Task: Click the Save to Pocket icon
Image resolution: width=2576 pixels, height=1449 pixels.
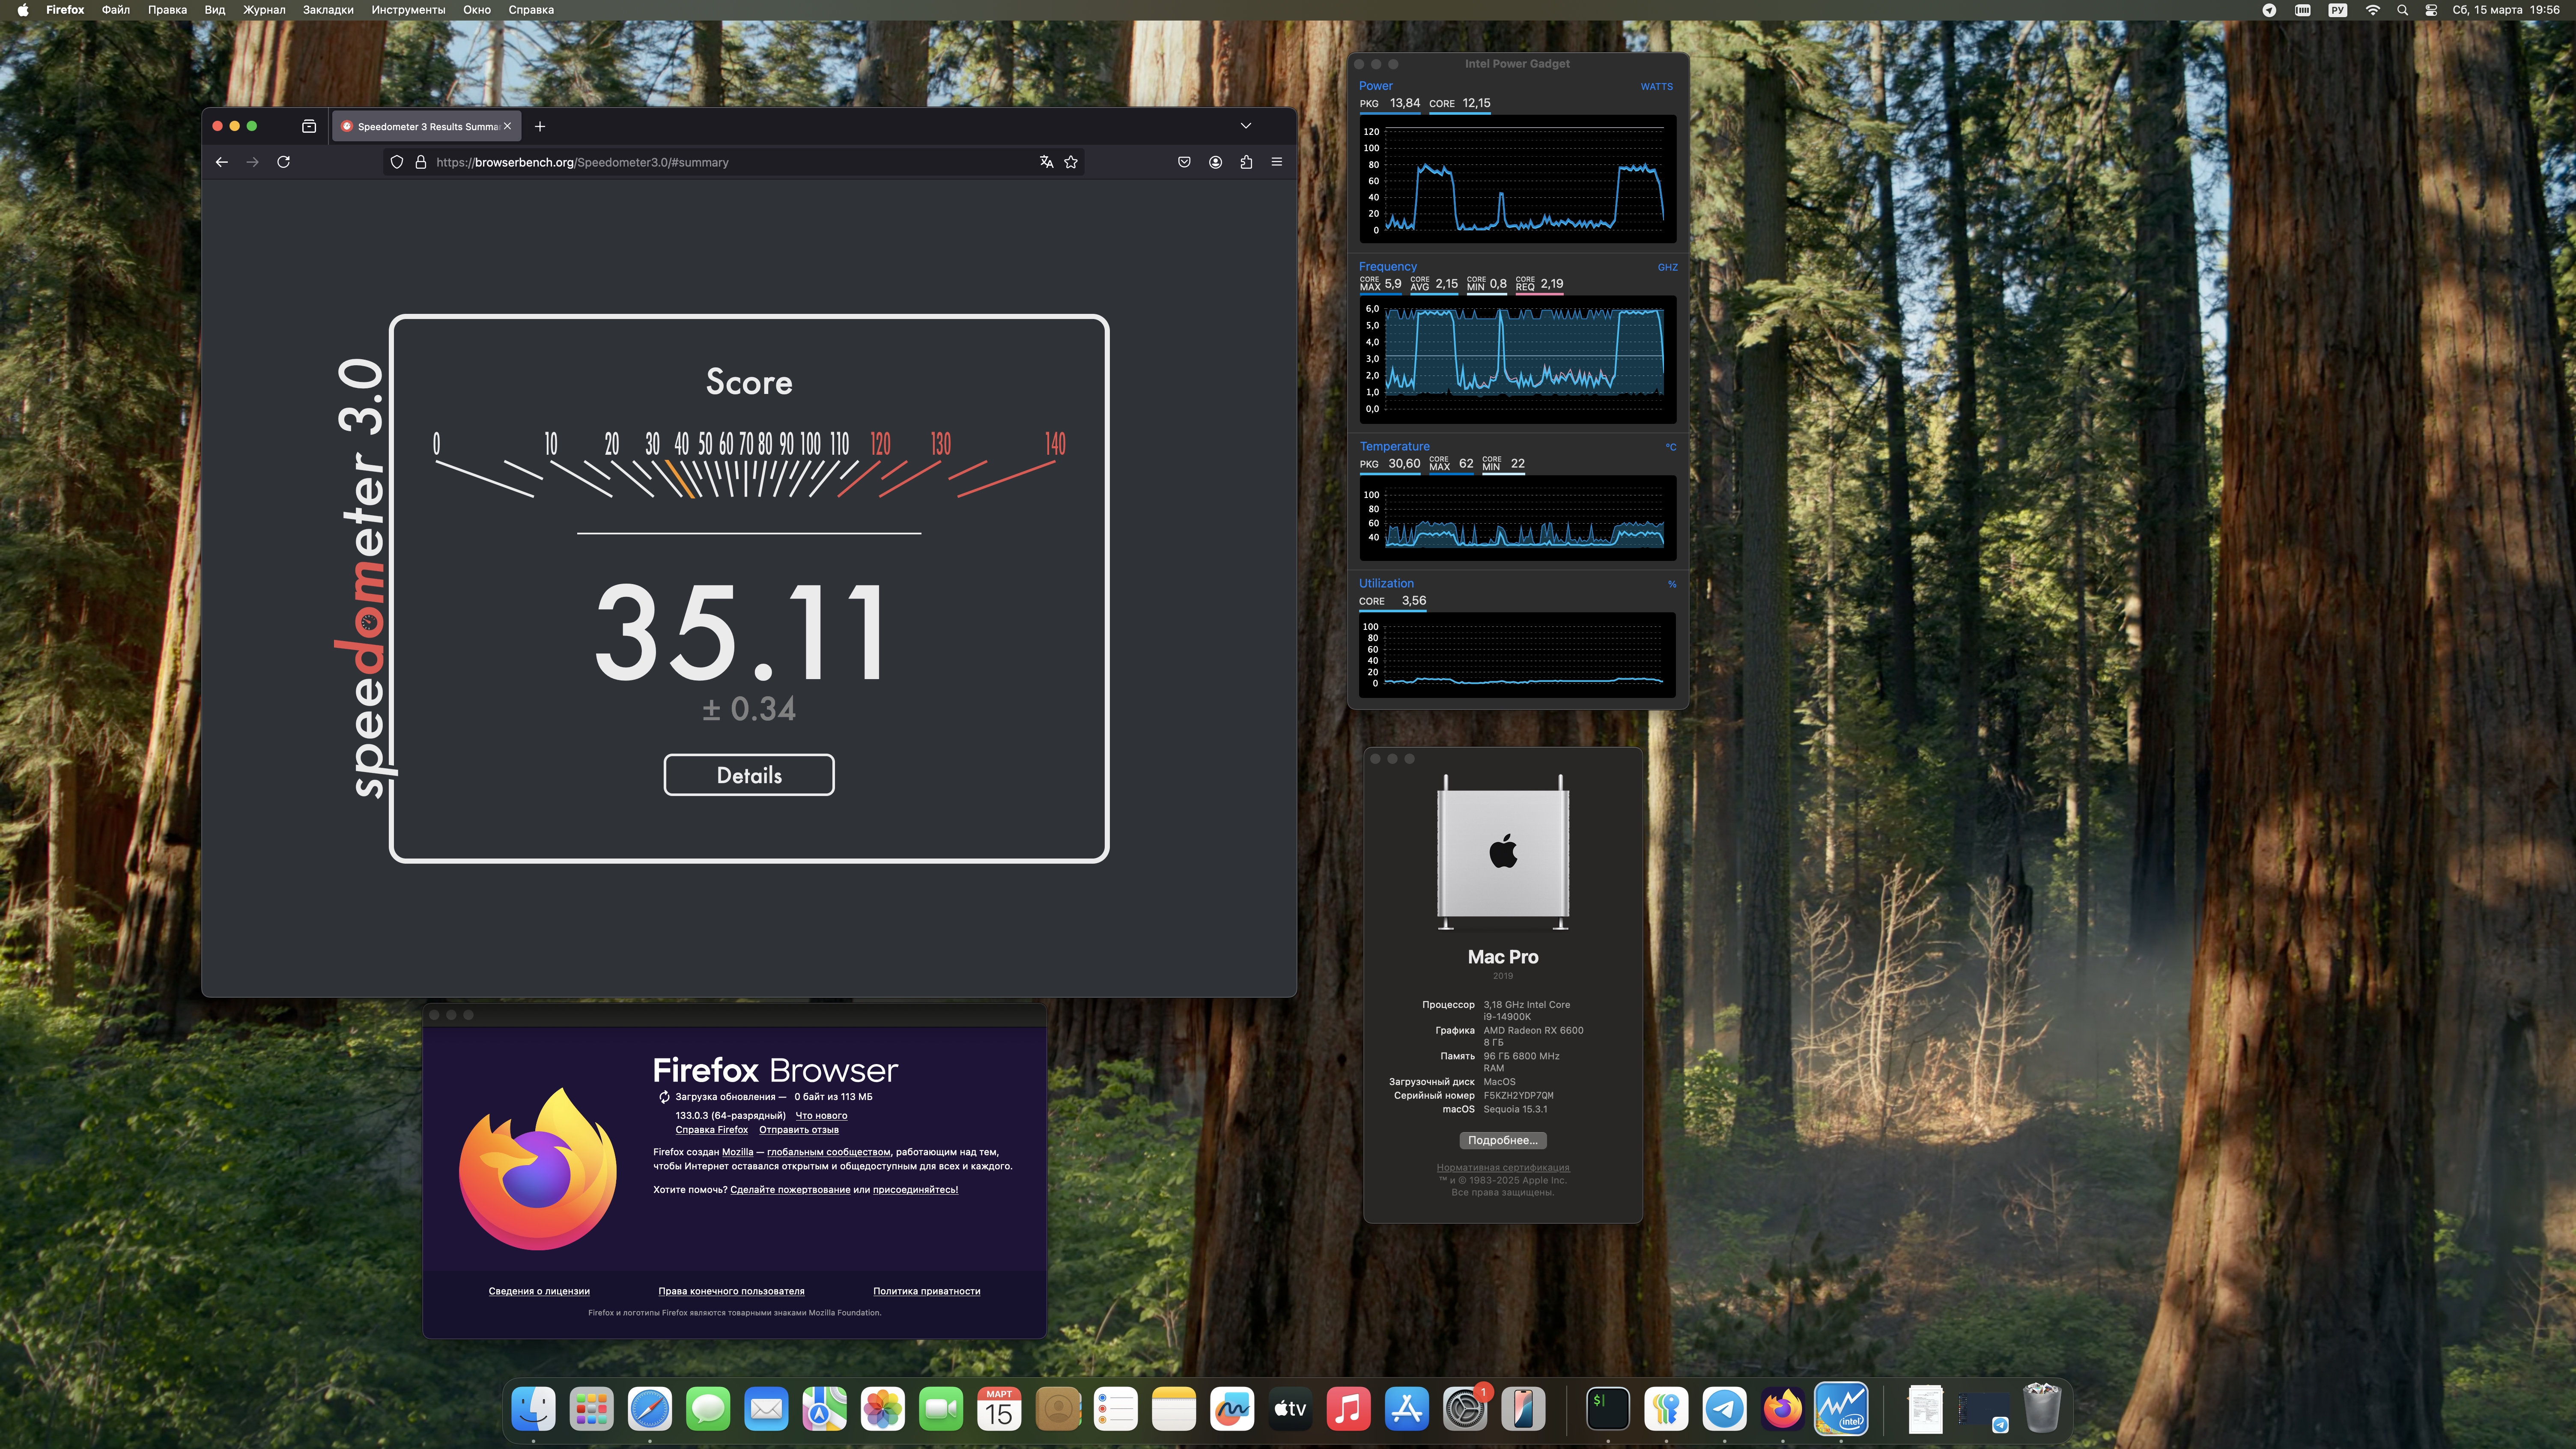Action: [x=1184, y=162]
